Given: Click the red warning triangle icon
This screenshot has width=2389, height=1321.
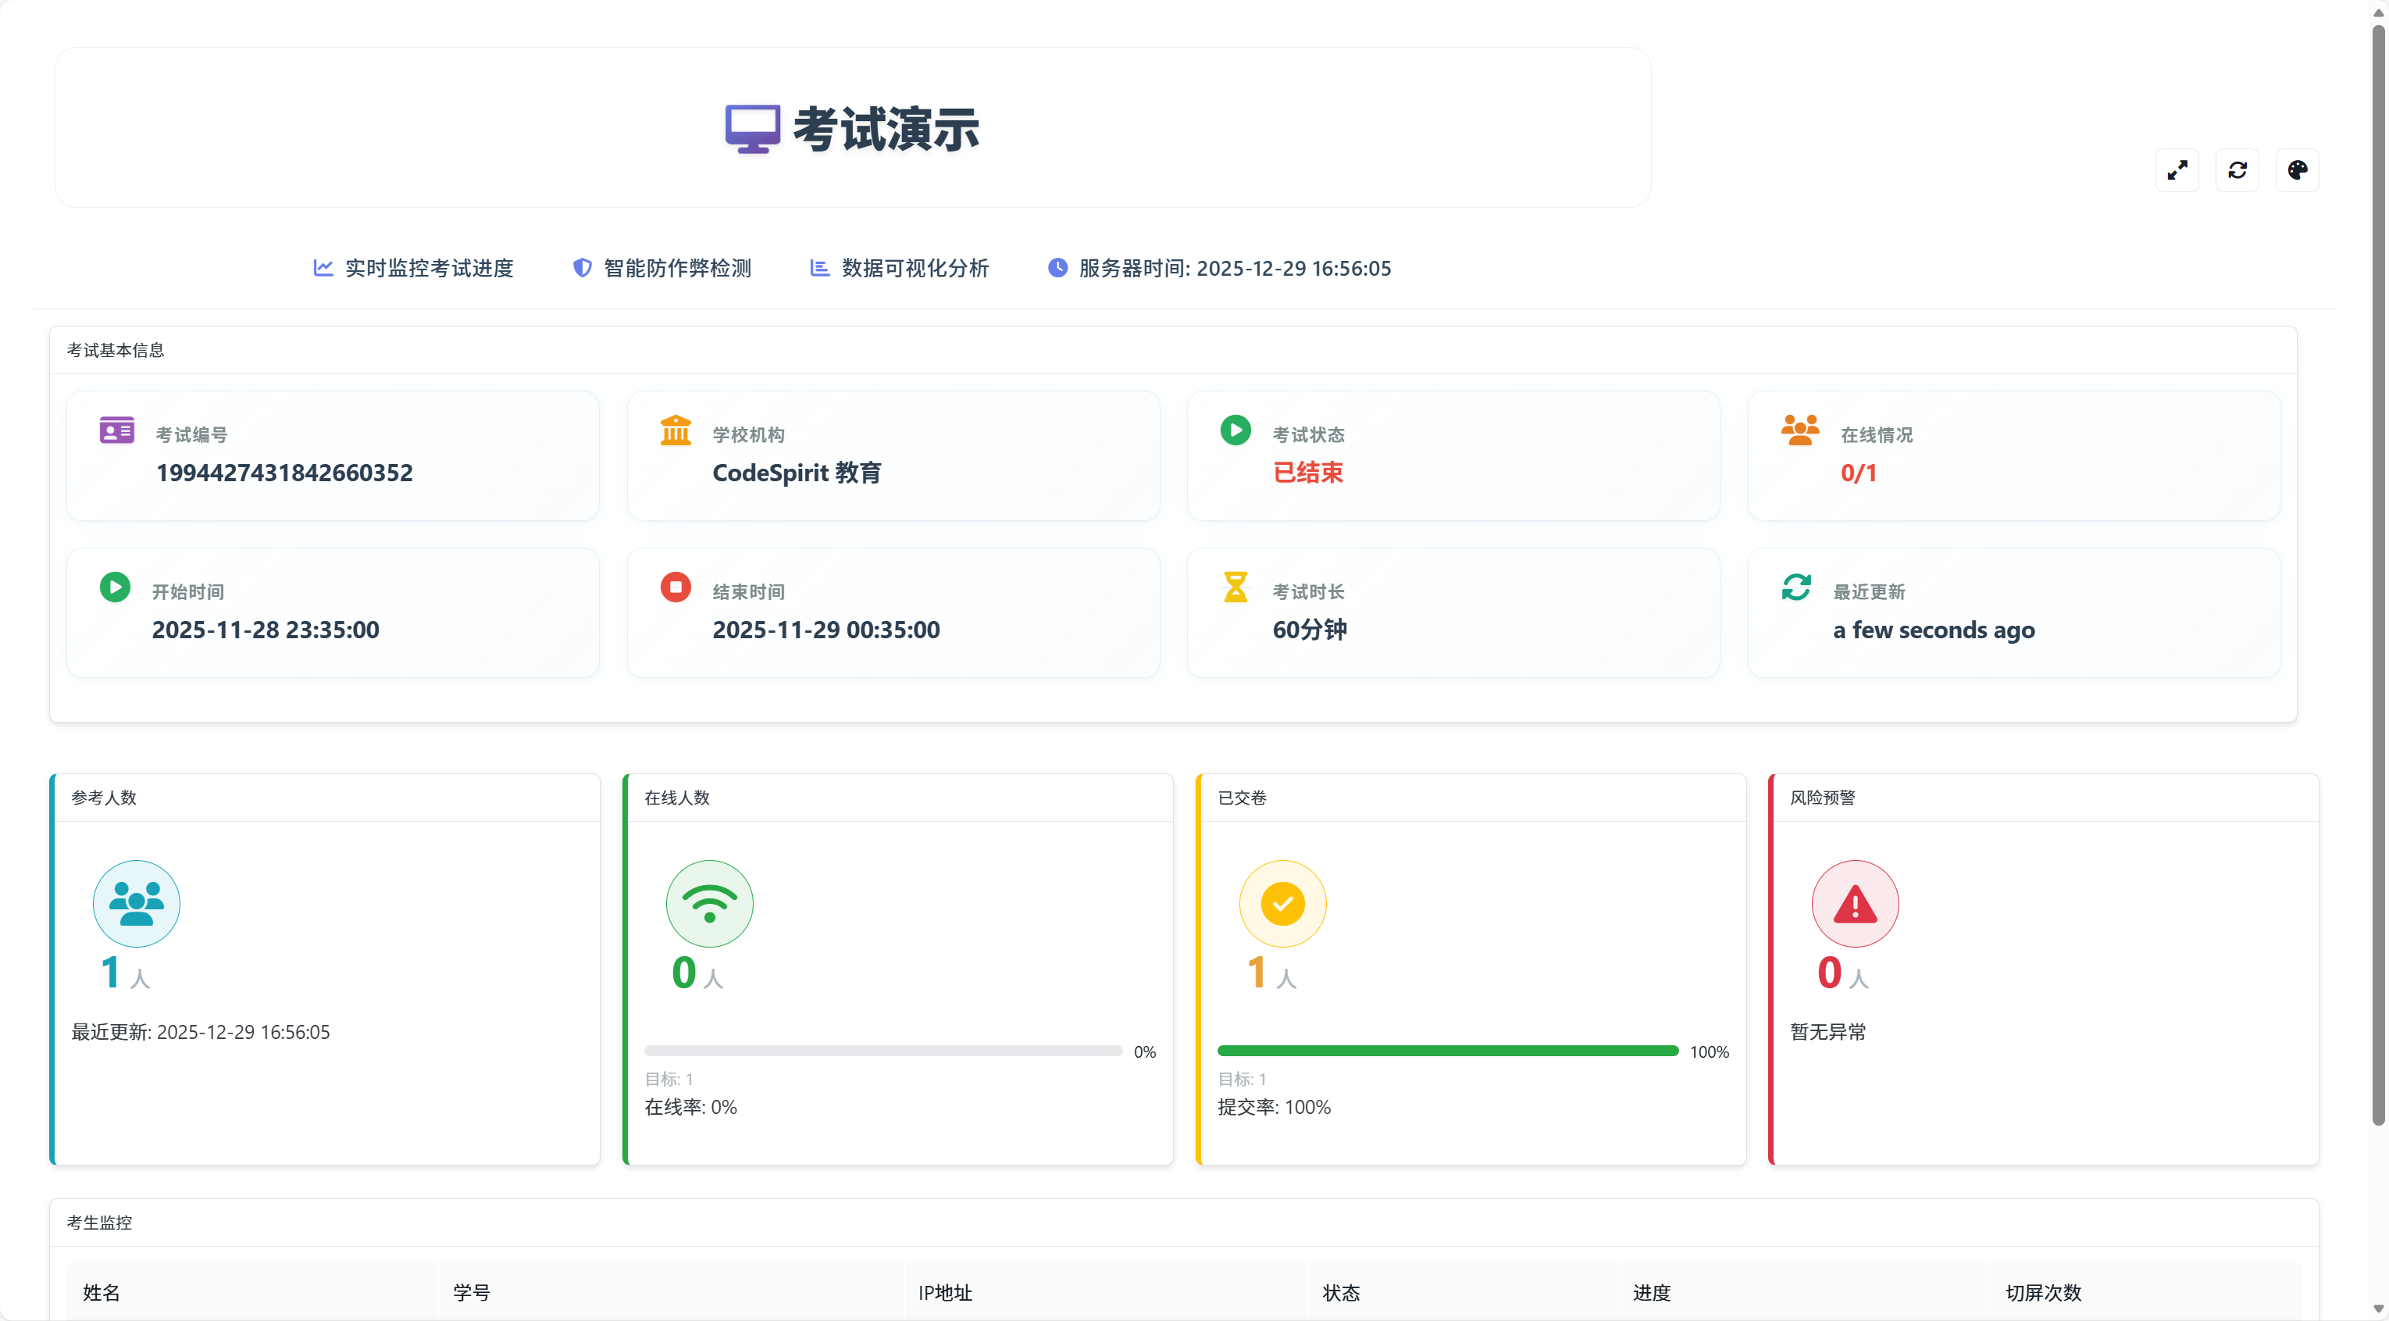Looking at the screenshot, I should point(1855,904).
